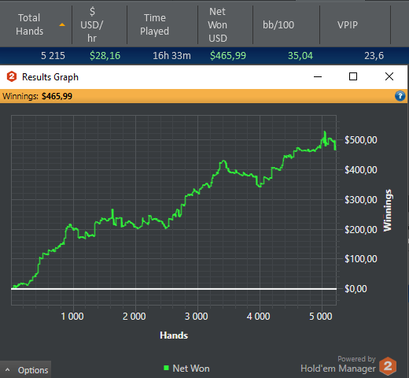The image size is (409, 378).
Task: Click the $200,00 y-axis label
Action: pos(361,230)
